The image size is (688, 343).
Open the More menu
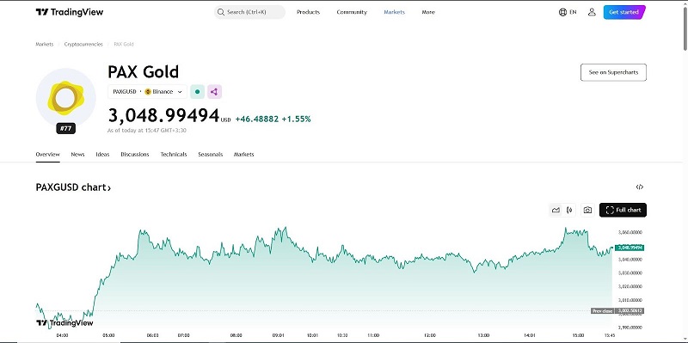[428, 12]
